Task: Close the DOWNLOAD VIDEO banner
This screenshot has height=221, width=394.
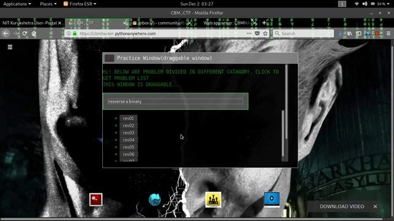Action: click(x=375, y=206)
